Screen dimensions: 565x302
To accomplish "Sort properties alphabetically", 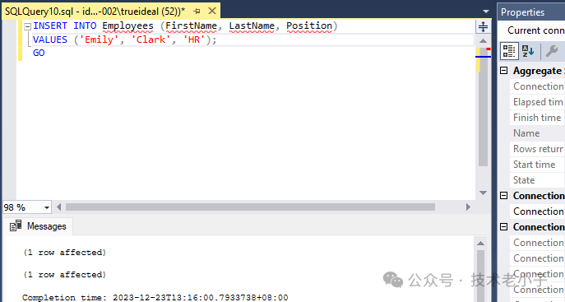I will click(528, 51).
